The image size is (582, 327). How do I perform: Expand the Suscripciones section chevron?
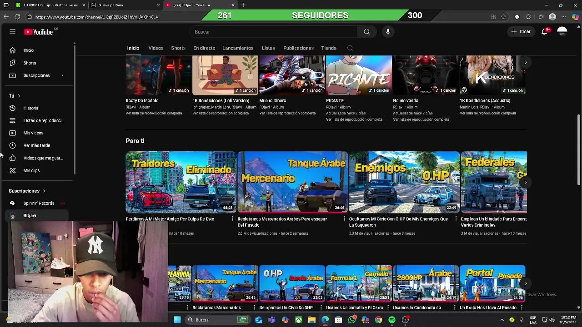(44, 191)
